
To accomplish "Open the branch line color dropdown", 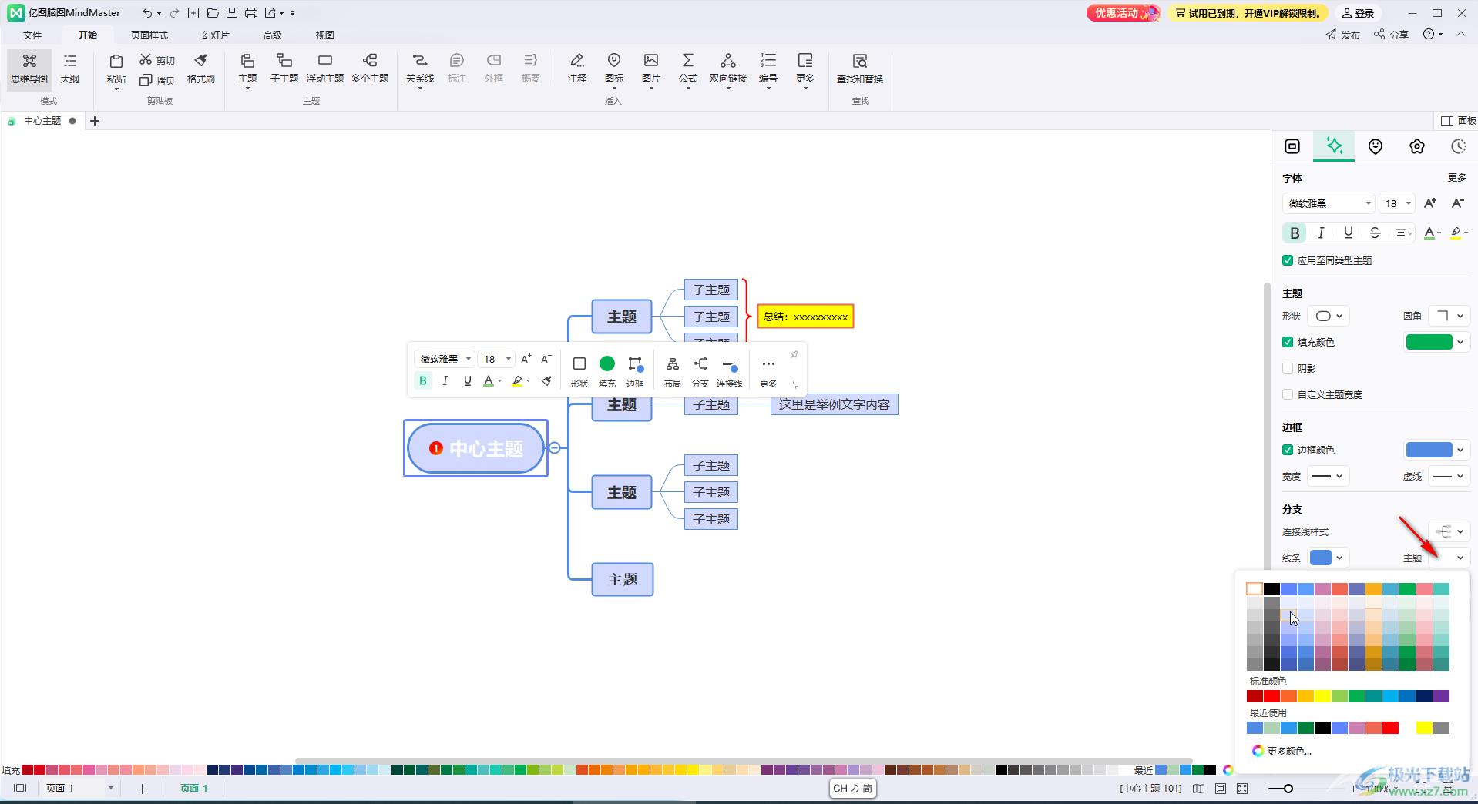I will tap(1329, 558).
